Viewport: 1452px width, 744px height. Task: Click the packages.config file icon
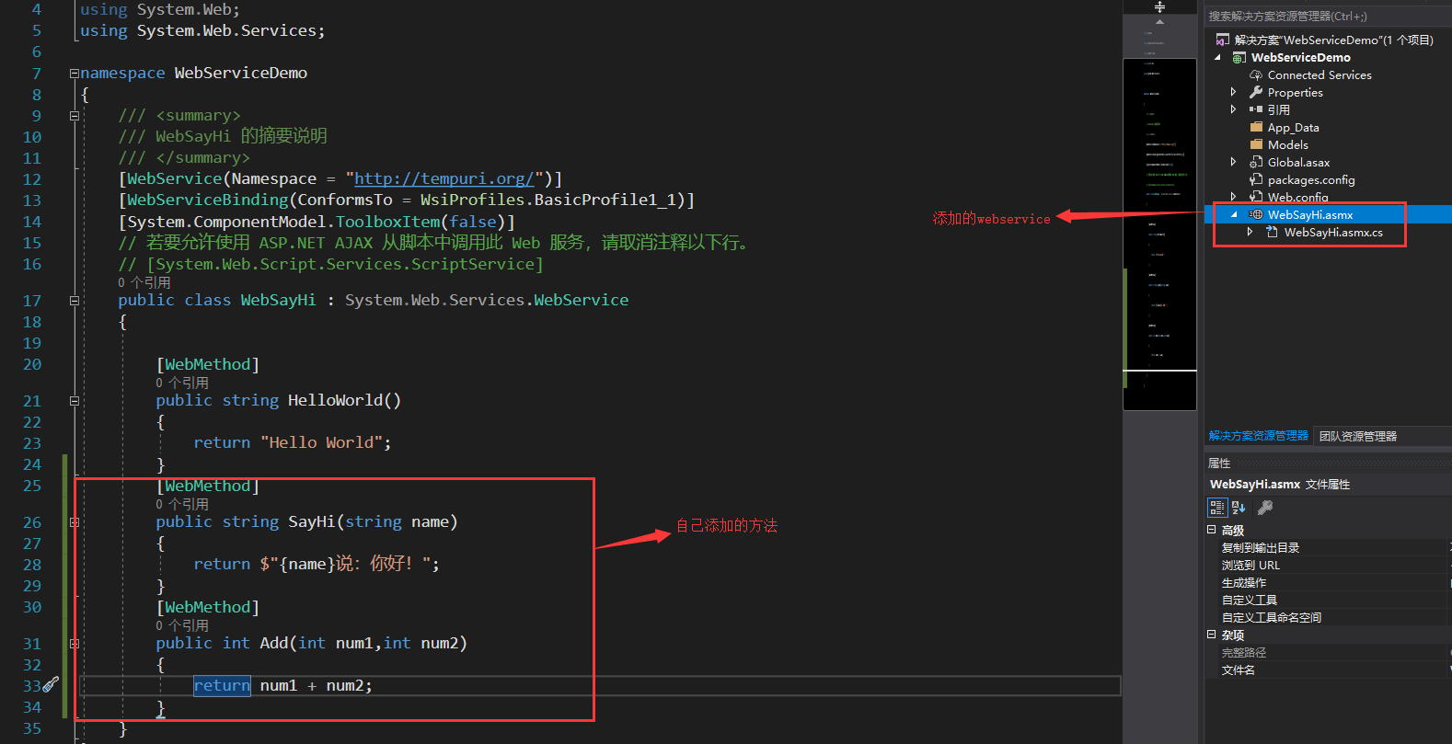(1256, 179)
